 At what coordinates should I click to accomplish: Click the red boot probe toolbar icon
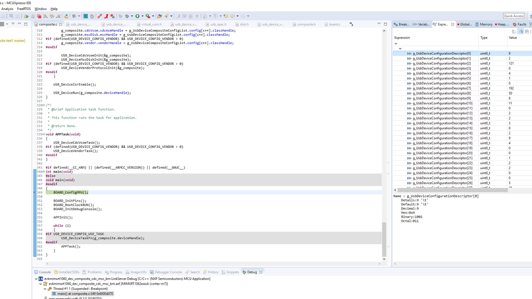pos(106,16)
